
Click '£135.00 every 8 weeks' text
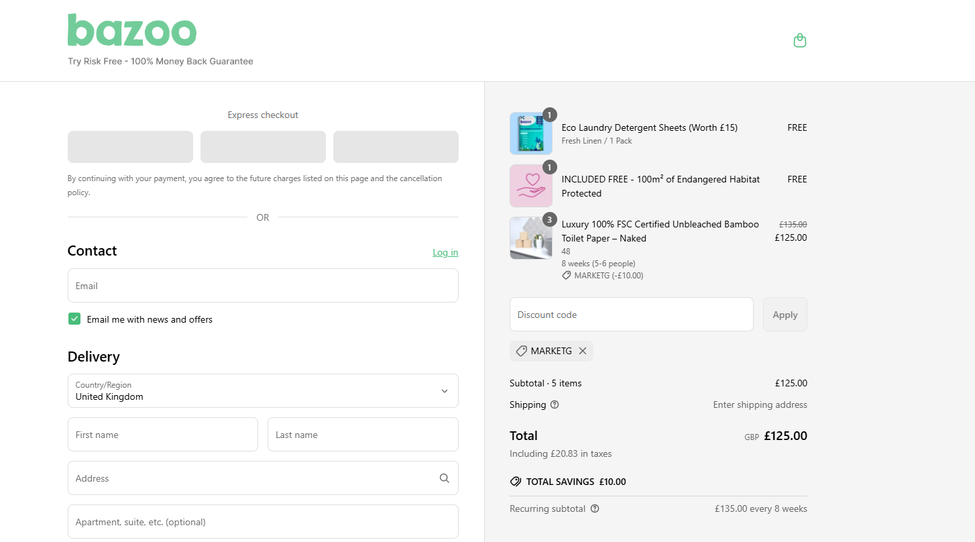[x=761, y=508]
